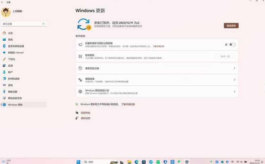Launch Microsoft Edge from the taskbar
This screenshot has height=164, width=265.
137,162
